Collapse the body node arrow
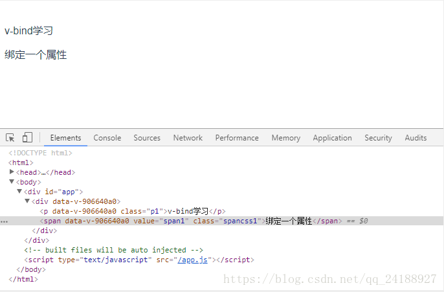Viewport: 444px width, 292px height. click(x=12, y=181)
